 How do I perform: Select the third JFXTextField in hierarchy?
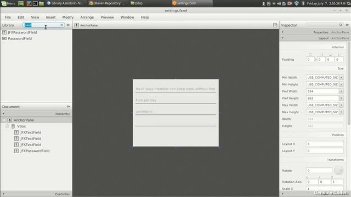click(x=31, y=144)
